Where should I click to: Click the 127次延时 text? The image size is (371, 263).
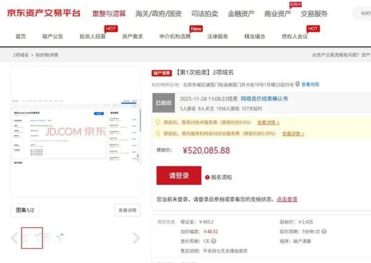point(252,109)
